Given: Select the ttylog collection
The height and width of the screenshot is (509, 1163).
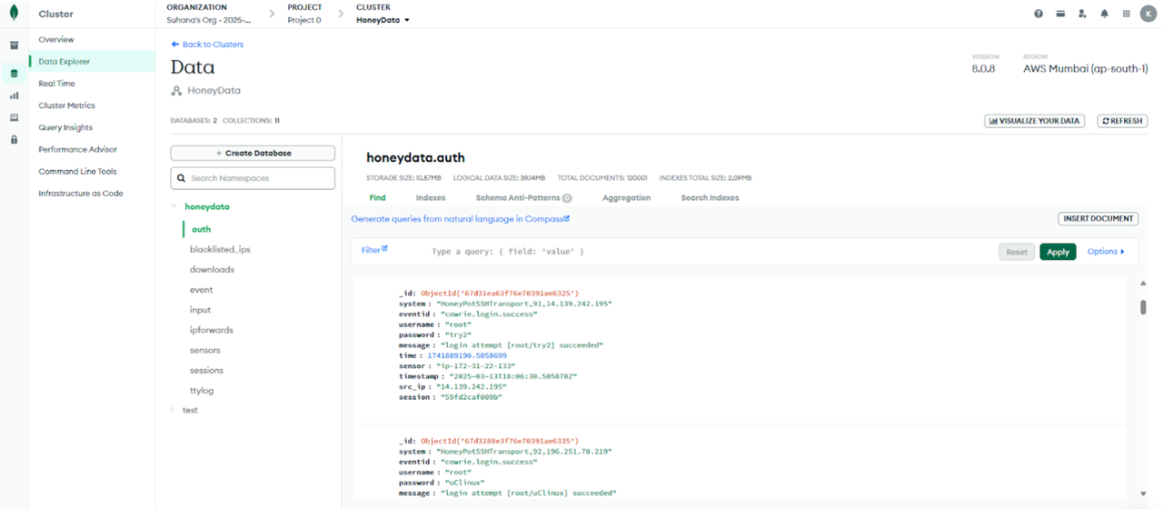Looking at the screenshot, I should [201, 390].
